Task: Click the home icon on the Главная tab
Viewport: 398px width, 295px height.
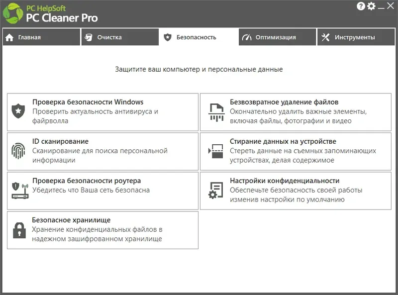Action: tap(8, 37)
